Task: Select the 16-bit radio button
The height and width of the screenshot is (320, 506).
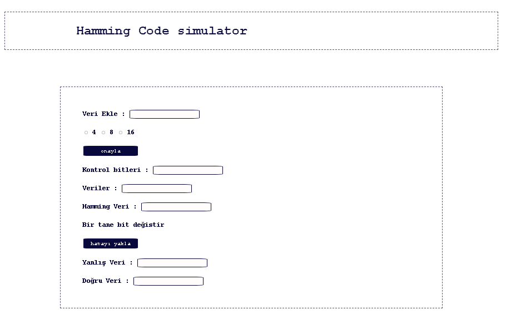Action: pos(121,132)
